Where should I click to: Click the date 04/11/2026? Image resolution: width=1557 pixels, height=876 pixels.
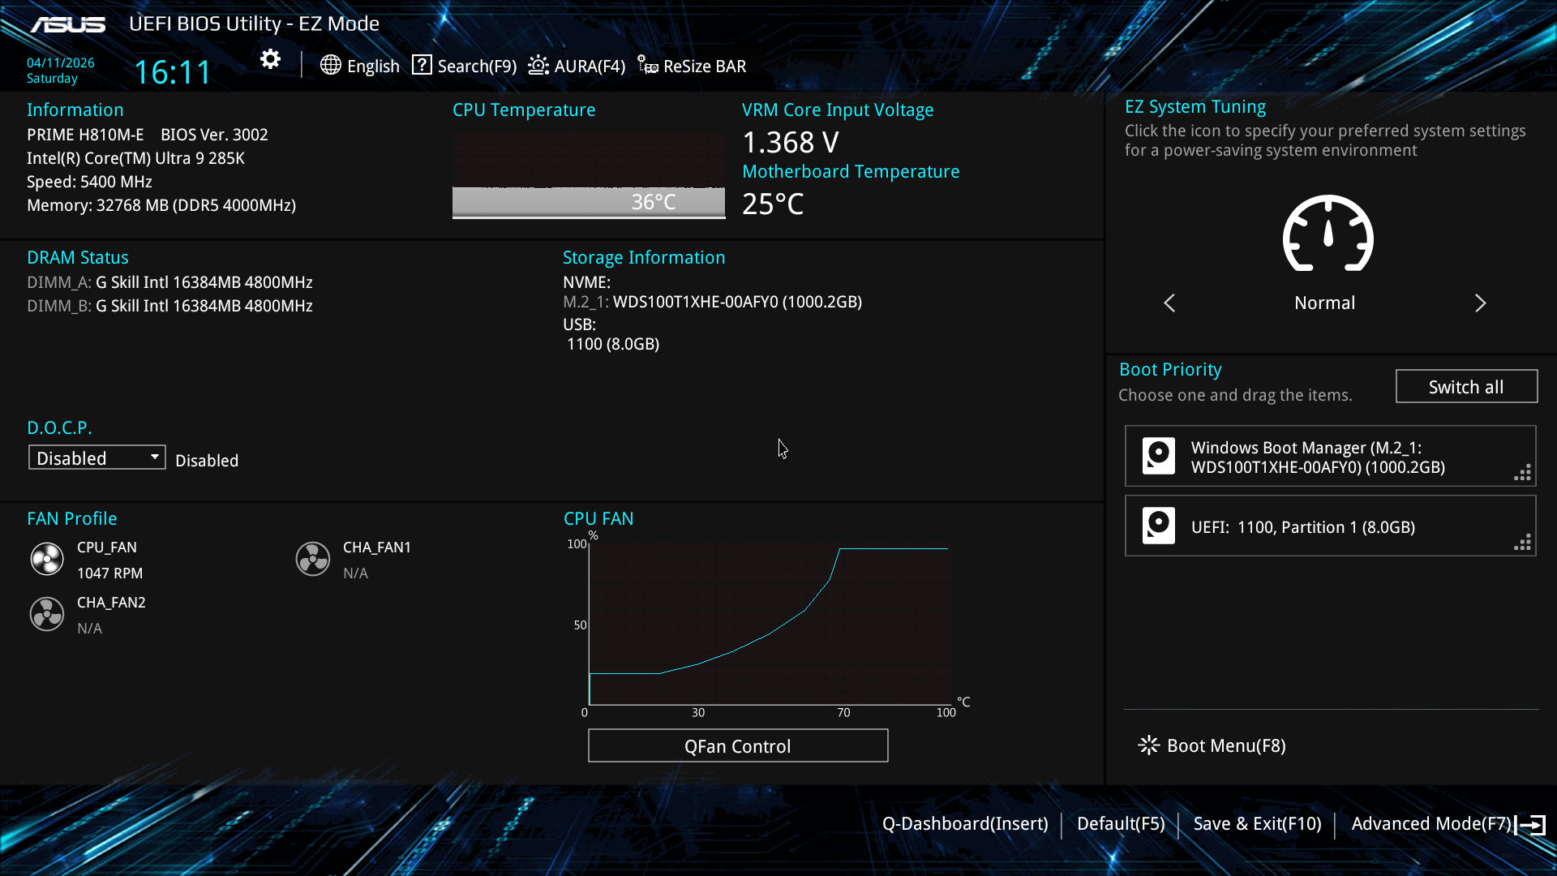(61, 62)
